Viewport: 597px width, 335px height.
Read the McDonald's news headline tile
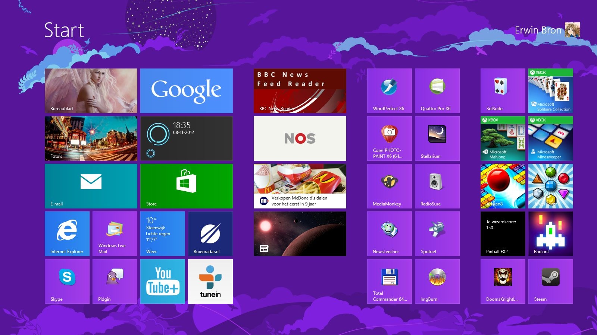click(x=300, y=186)
